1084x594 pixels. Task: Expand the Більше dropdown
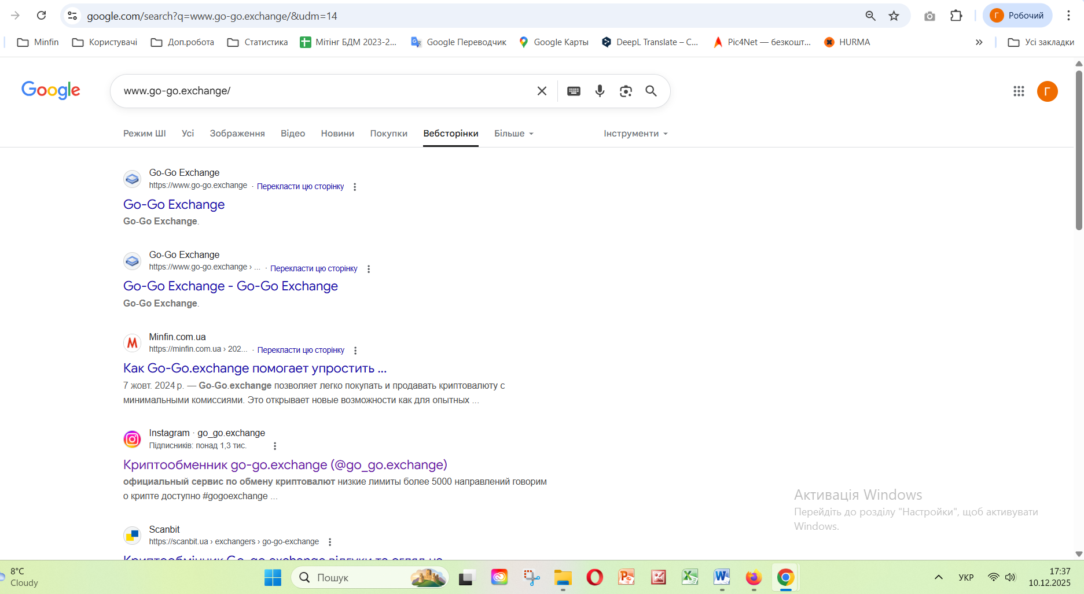pos(513,134)
